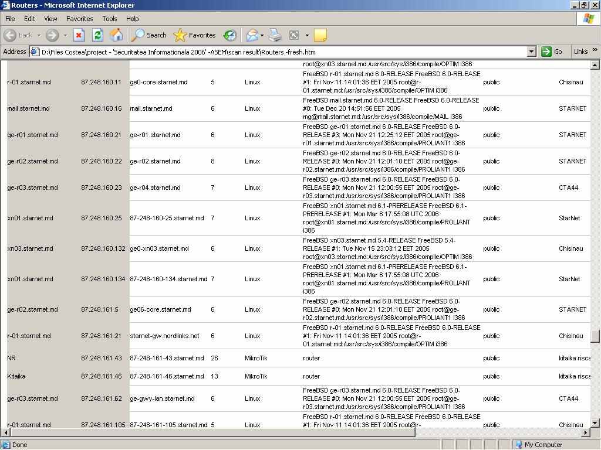Click the green Go button
This screenshot has width=601, height=450.
click(552, 52)
